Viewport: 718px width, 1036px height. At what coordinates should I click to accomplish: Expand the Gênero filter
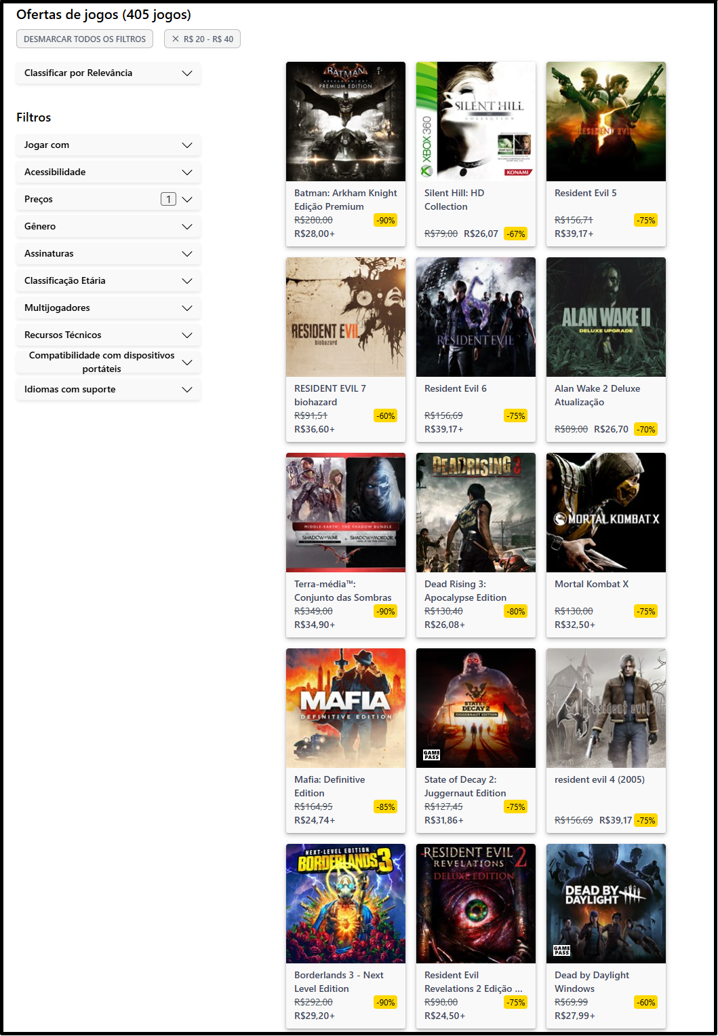click(x=108, y=227)
